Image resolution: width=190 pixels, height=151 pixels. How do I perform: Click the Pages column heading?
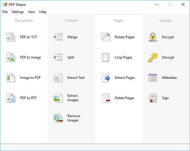[119, 21]
